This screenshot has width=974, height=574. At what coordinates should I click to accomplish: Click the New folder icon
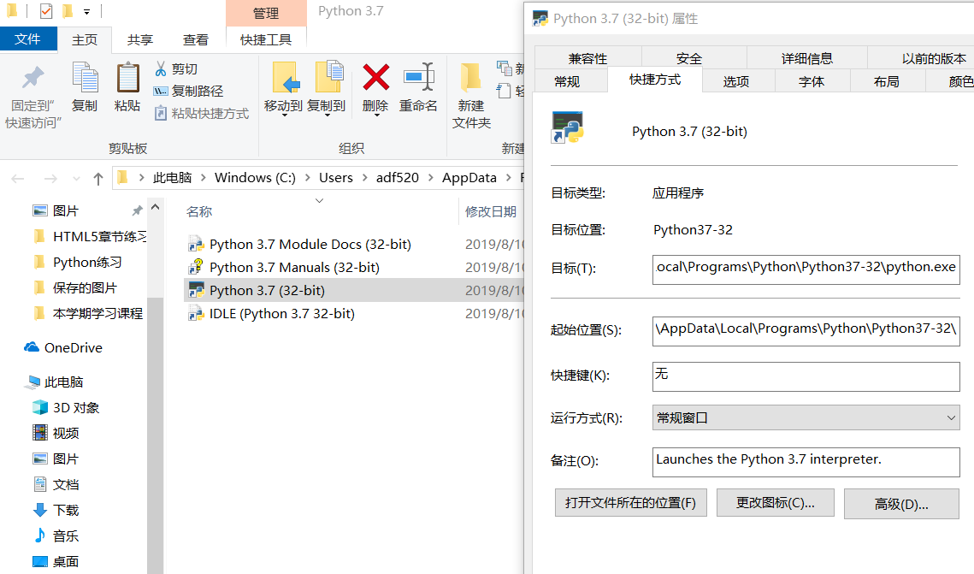point(470,79)
